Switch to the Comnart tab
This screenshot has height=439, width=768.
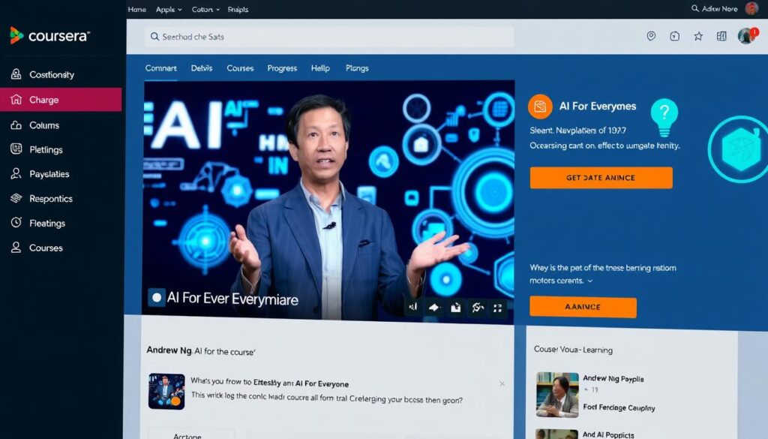160,68
